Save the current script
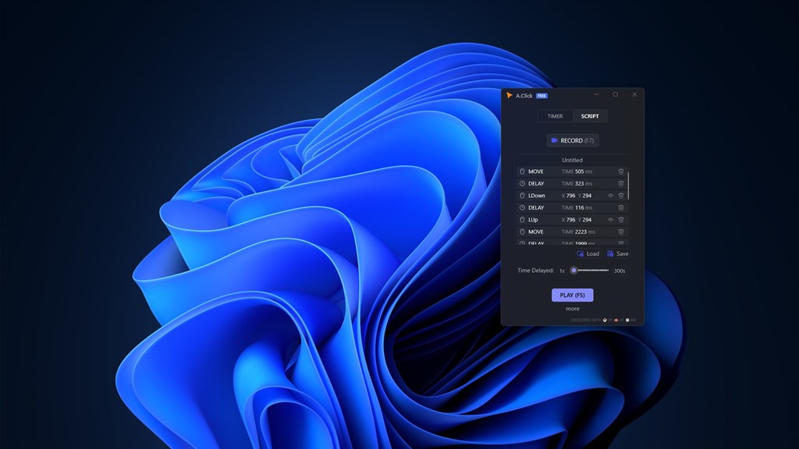799x449 pixels. [x=618, y=253]
